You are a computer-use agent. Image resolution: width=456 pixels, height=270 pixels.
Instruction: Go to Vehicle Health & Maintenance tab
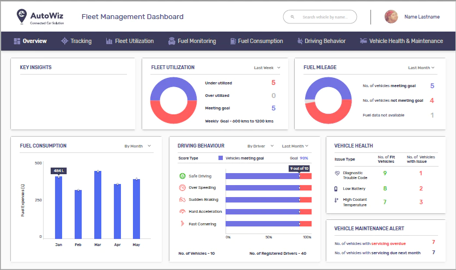(x=402, y=41)
